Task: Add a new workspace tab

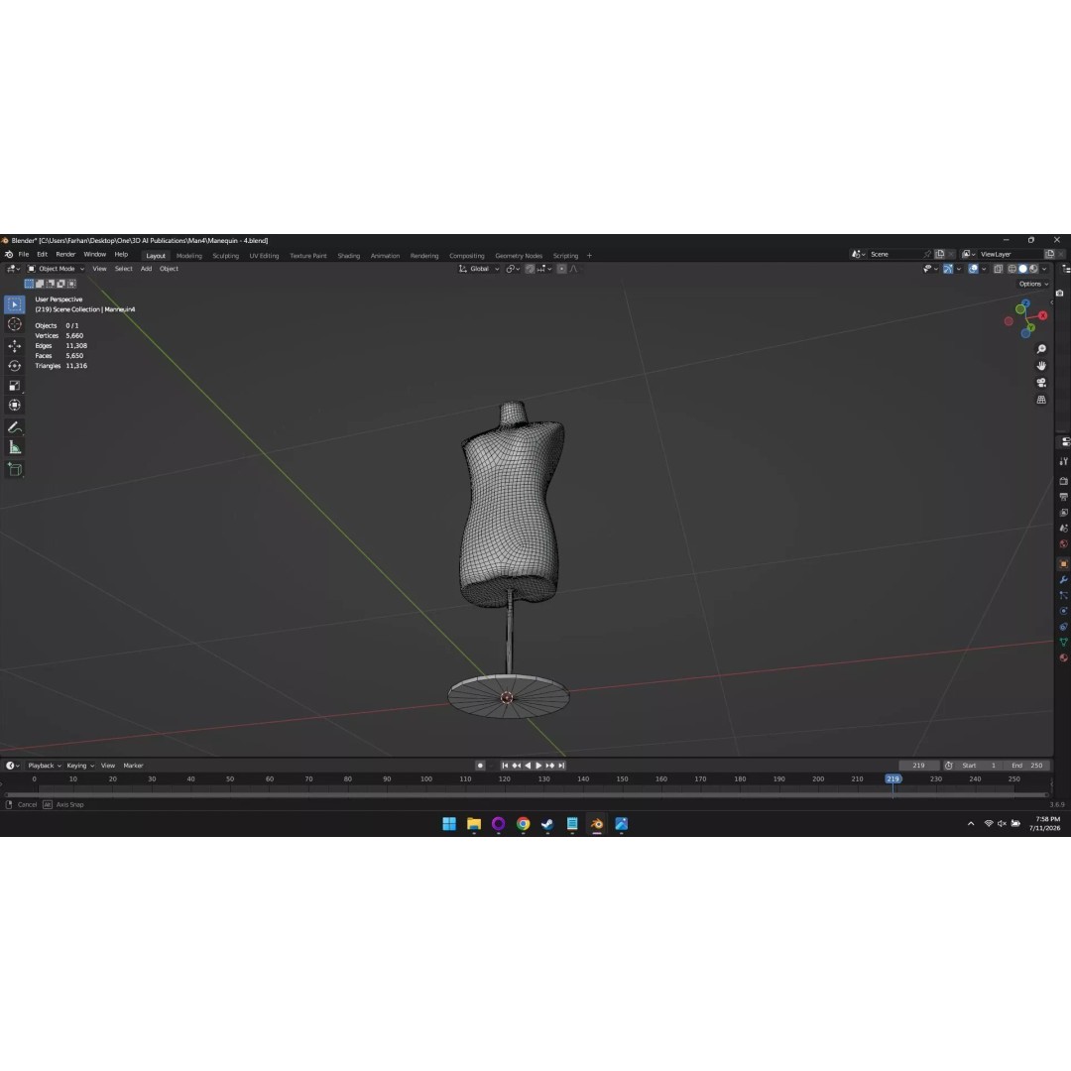Action: pos(589,256)
